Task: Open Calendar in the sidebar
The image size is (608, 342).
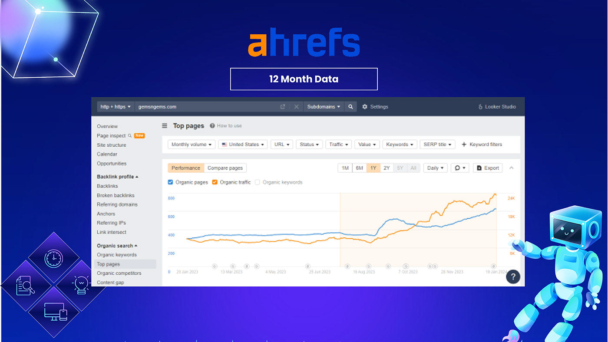Action: pyautogui.click(x=107, y=154)
